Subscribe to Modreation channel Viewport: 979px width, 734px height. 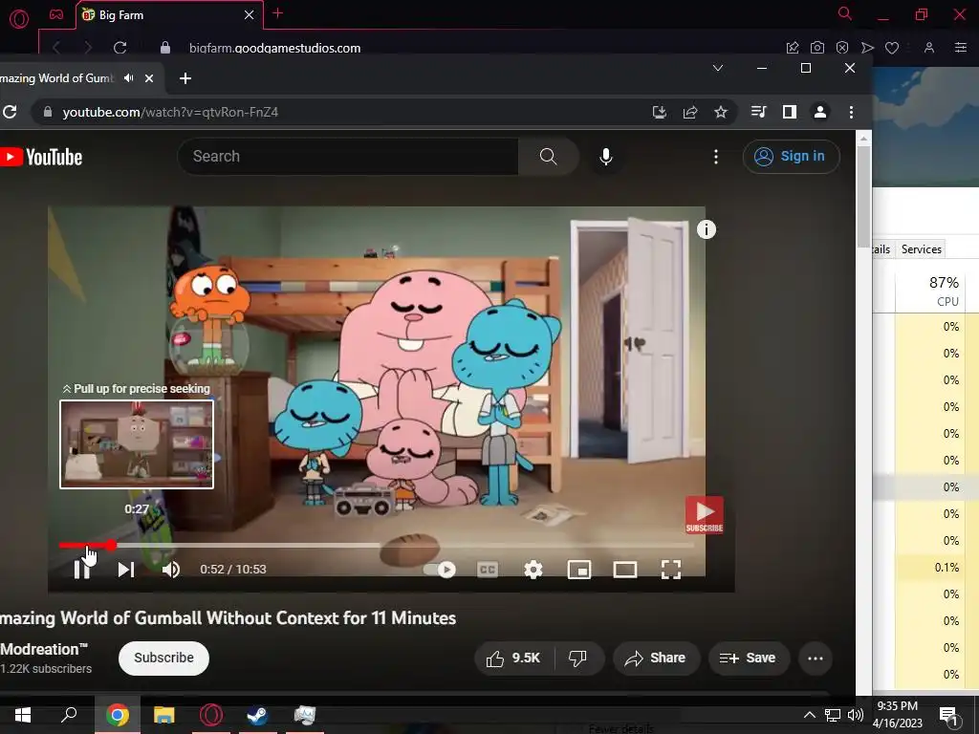[x=163, y=658]
